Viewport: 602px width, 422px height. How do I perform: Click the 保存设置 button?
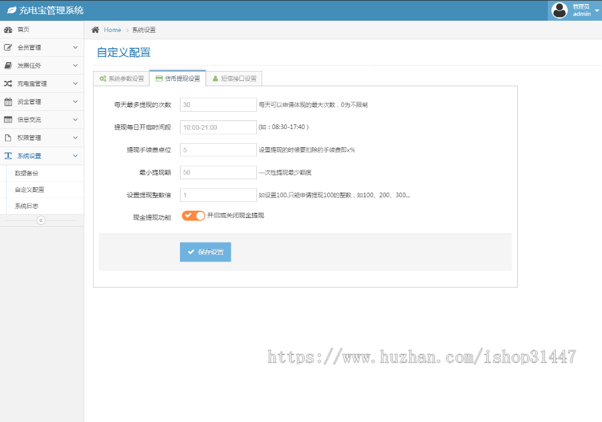click(x=205, y=252)
